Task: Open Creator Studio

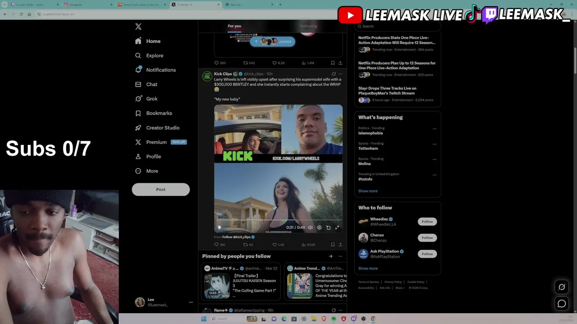Action: click(157, 127)
